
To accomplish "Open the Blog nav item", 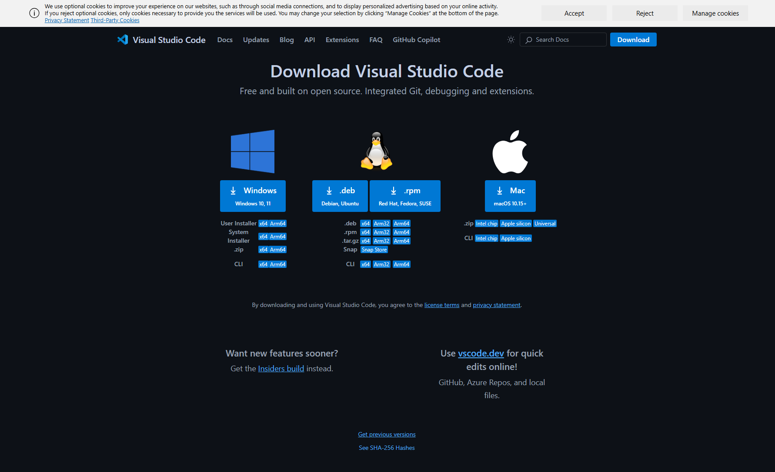I will [x=287, y=40].
